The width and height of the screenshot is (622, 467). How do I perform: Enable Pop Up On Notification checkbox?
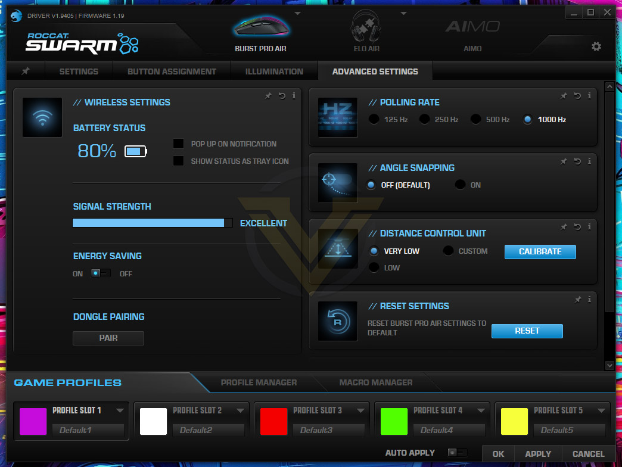coord(179,144)
